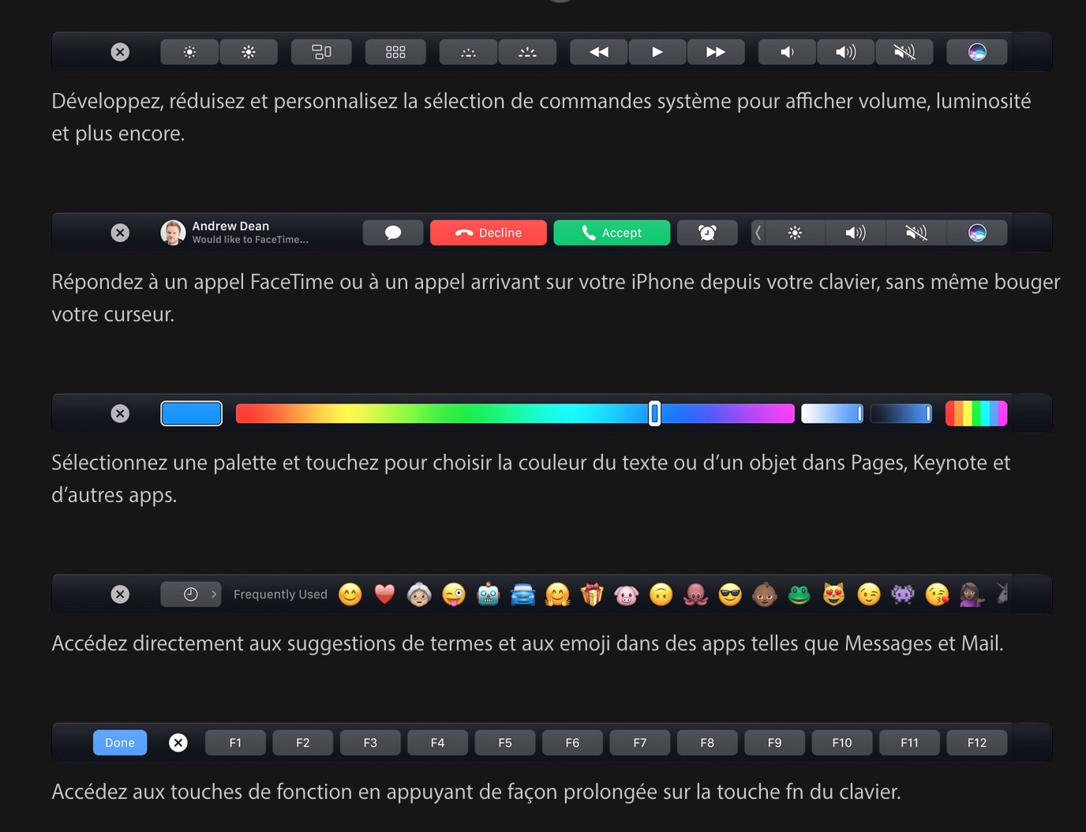Tap the F8 function key

tap(707, 743)
